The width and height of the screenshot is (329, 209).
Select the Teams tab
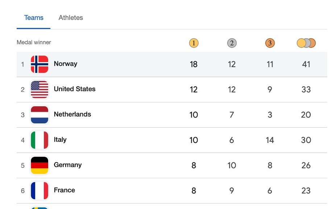[34, 18]
